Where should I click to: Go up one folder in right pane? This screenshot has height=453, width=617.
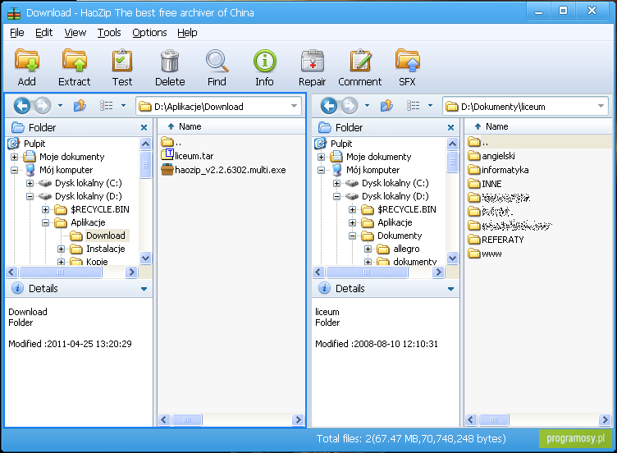click(x=386, y=106)
